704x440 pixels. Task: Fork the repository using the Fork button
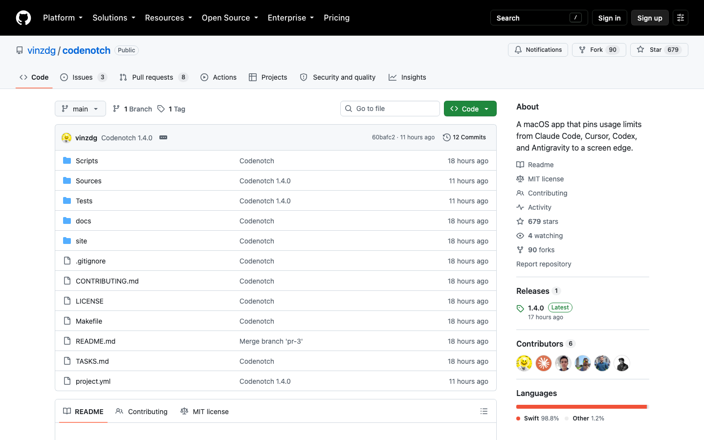click(599, 50)
